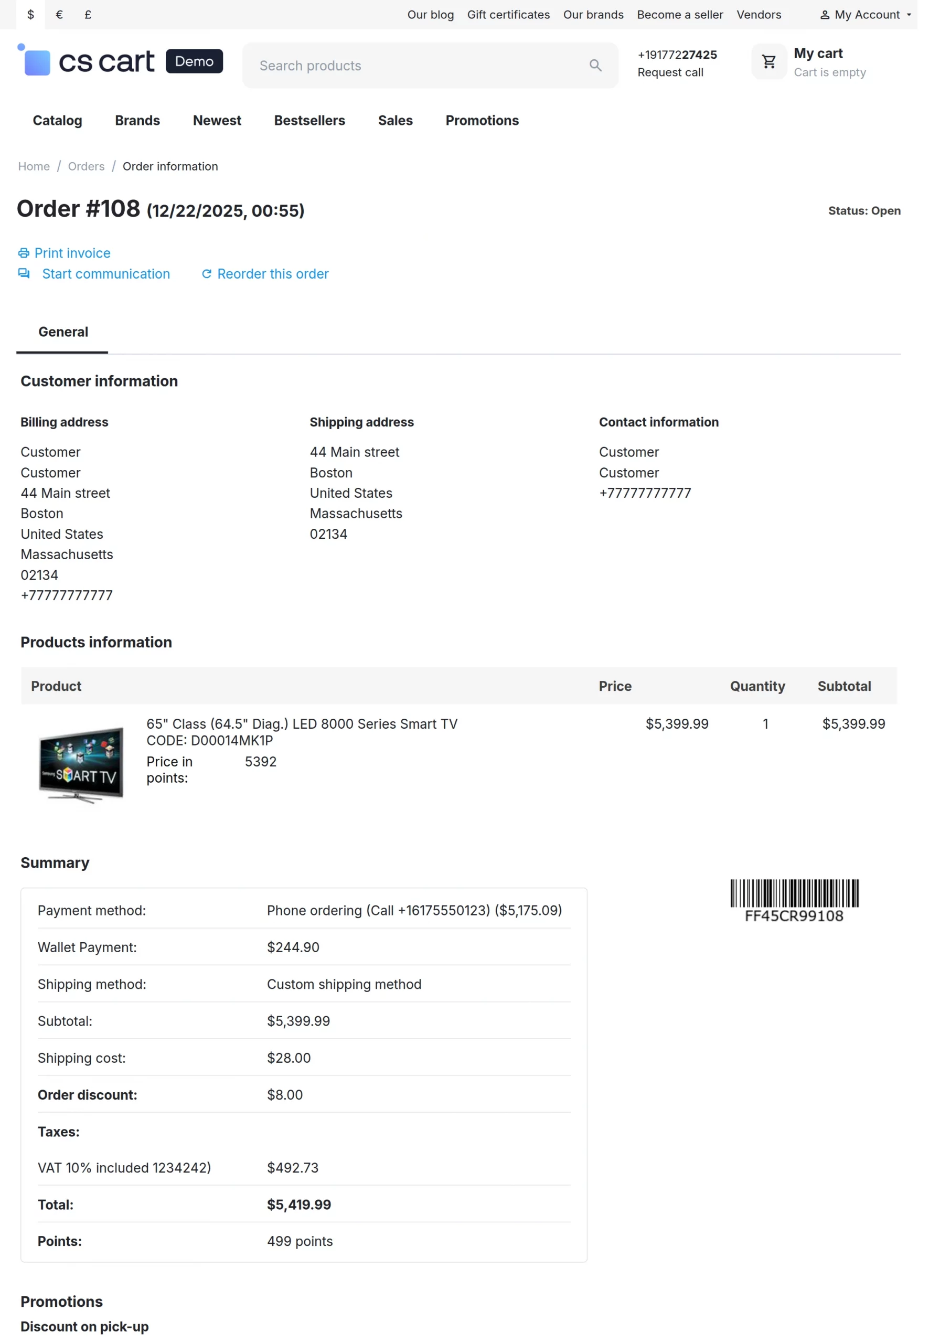Click the Request call link
The width and height of the screenshot is (929, 1343).
coord(670,72)
